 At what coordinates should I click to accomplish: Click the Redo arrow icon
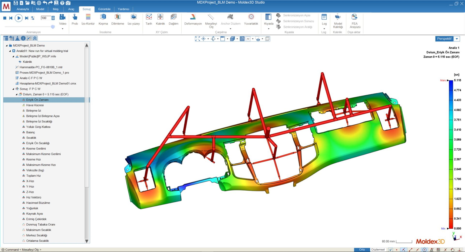[x=51, y=3]
